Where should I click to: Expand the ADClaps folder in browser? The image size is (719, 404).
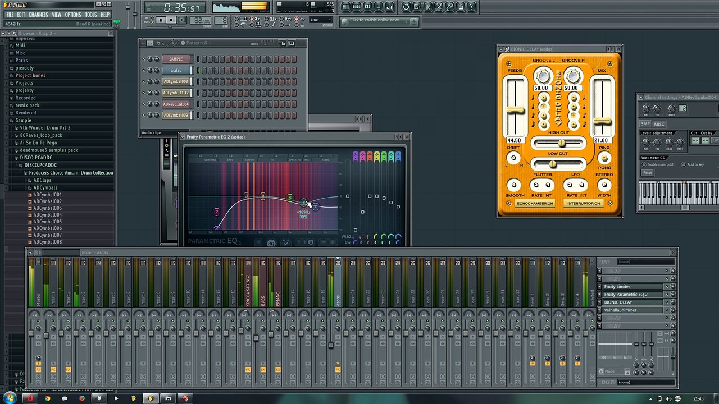[42, 180]
